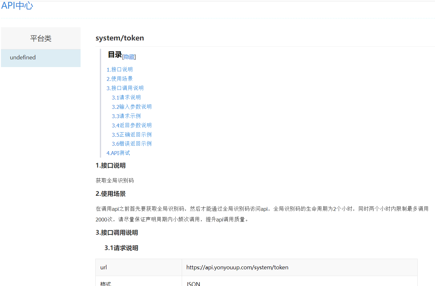Click the bold 2.使用场景 section heading
Viewport: 435px width, 286px height.
point(111,194)
